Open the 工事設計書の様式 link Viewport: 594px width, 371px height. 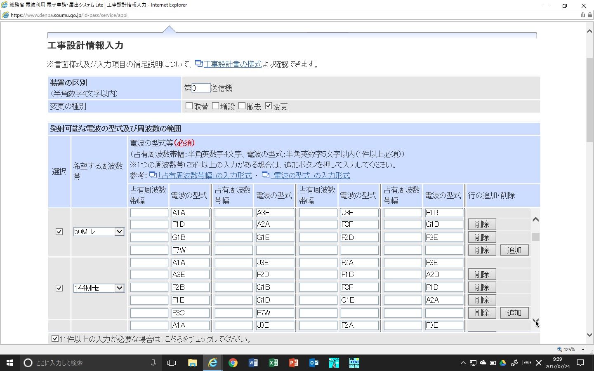click(x=232, y=64)
